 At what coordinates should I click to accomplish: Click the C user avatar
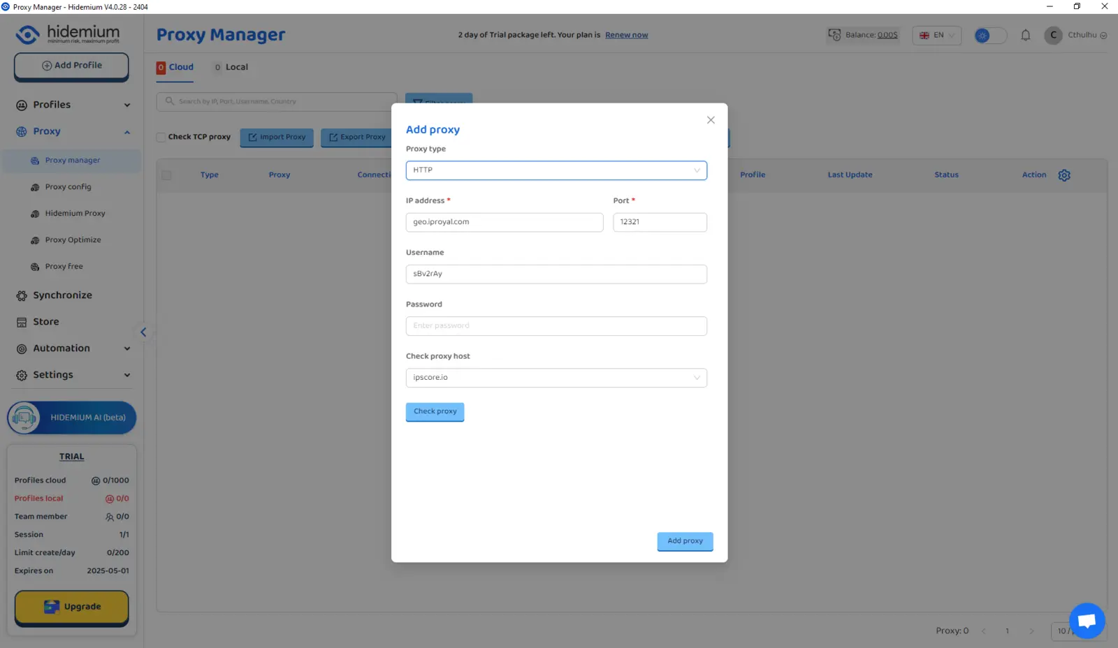click(x=1053, y=35)
